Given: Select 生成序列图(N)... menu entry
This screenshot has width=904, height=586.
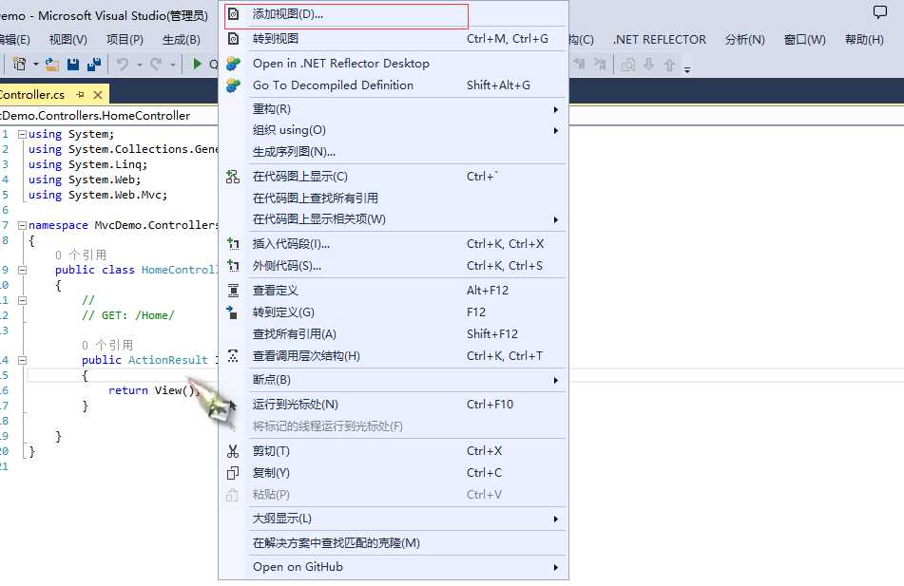Looking at the screenshot, I should pos(394,152).
